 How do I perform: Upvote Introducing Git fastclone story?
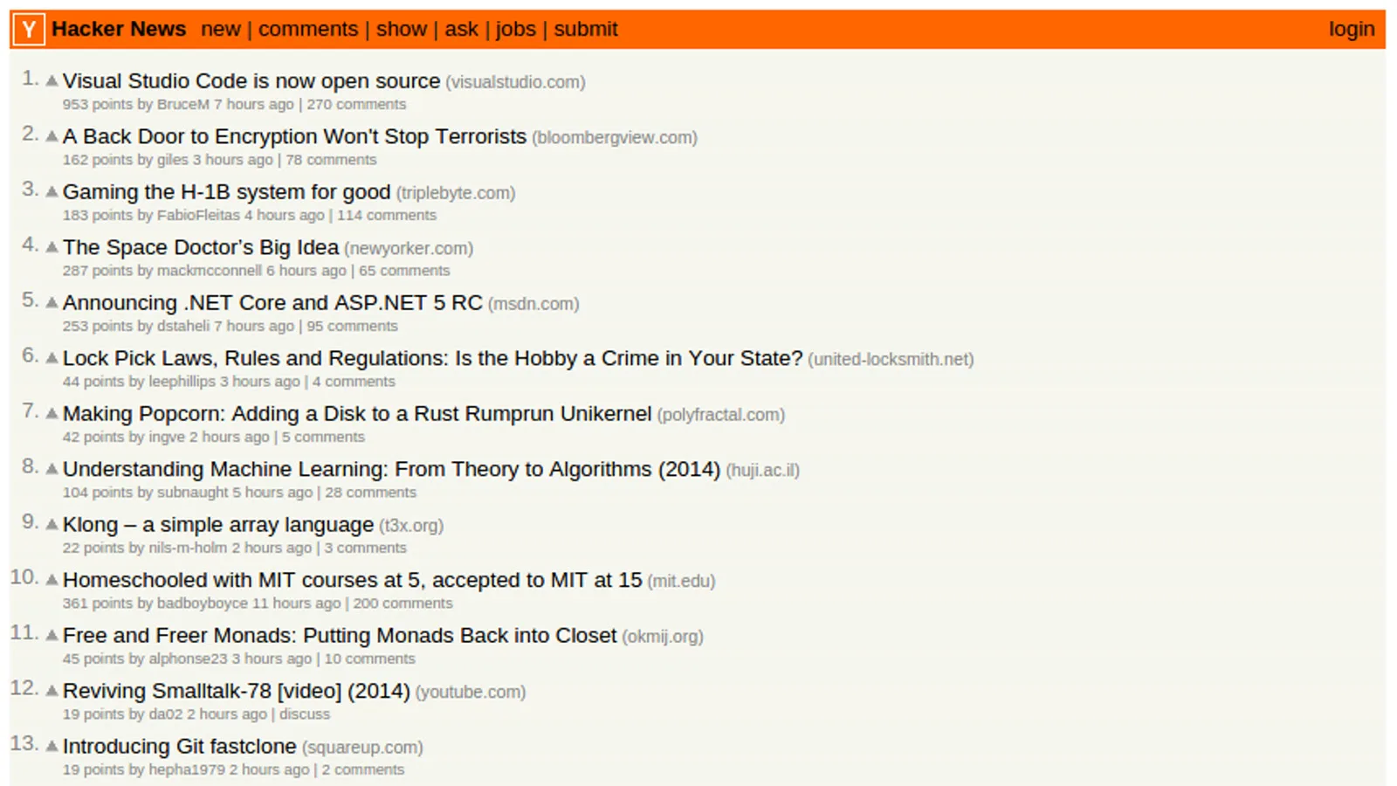coord(52,747)
